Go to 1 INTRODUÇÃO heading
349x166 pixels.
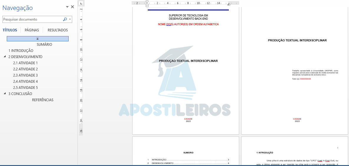click(x=21, y=51)
